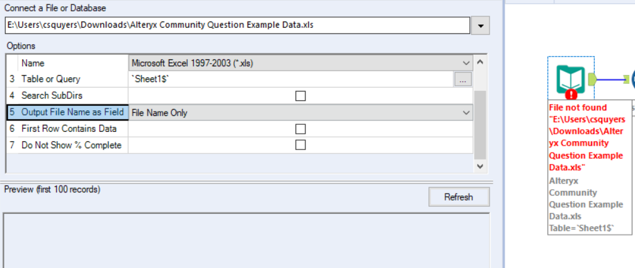Enable the Search SubDirs checkbox
The width and height of the screenshot is (635, 268).
tap(300, 96)
